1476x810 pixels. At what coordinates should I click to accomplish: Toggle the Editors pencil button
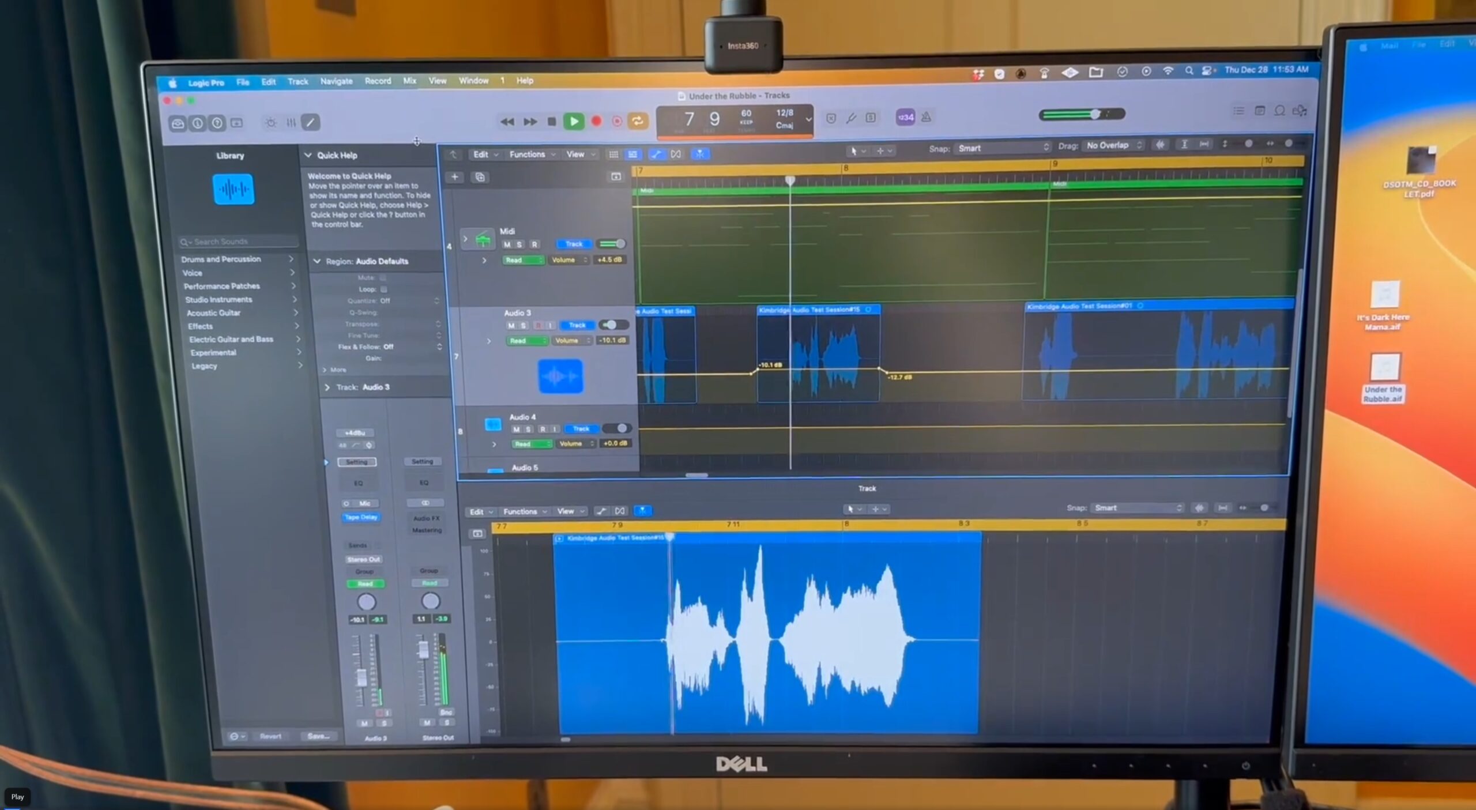coord(310,122)
